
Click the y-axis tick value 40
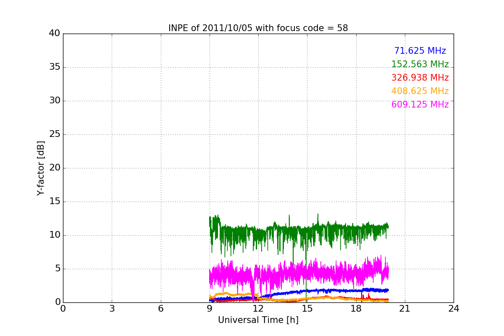click(55, 34)
